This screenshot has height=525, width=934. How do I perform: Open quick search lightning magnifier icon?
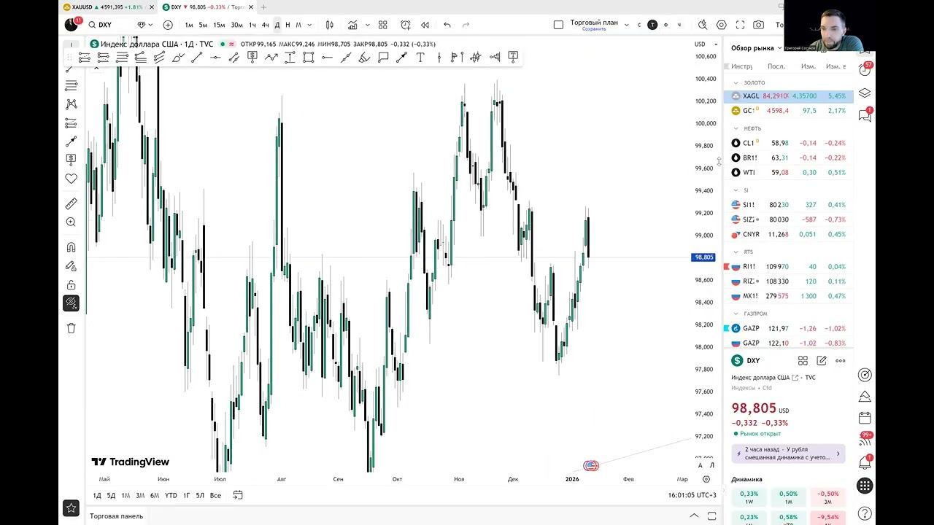[x=703, y=25]
